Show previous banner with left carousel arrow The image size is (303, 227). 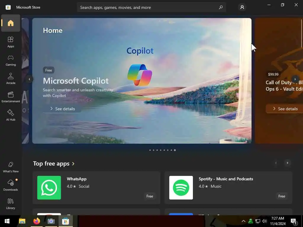point(29,79)
